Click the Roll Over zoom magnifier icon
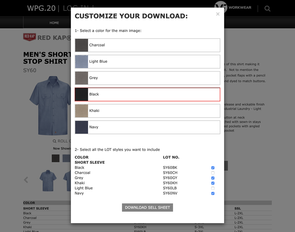Viewport: 295px width, 232px height. [54, 141]
